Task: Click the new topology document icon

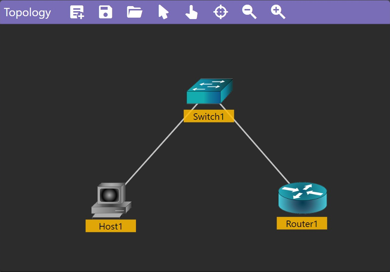Action: [77, 12]
